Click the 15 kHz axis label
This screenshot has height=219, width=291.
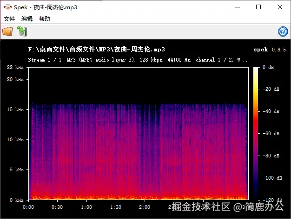click(x=15, y=109)
